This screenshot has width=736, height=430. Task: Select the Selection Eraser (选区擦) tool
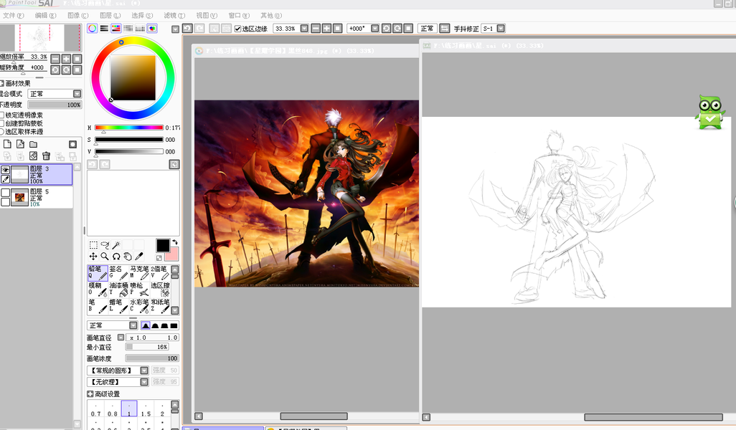coord(159,290)
